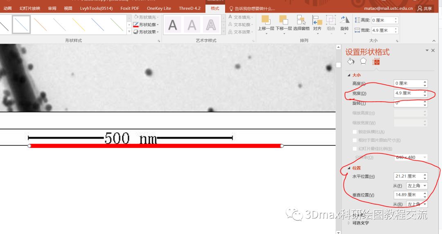Choose the gray line shape style
The image size is (442, 234).
pos(59,25)
